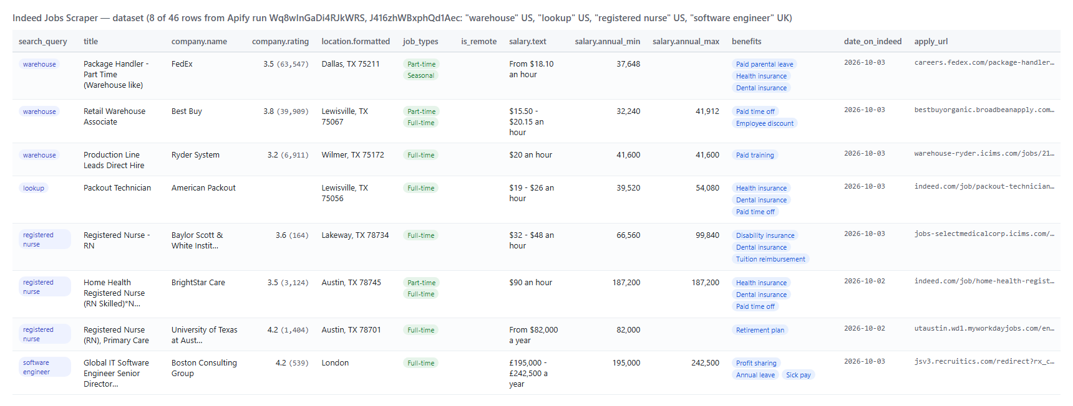Click the Paid parental leave benefit tag
The image size is (1073, 406).
tap(765, 64)
